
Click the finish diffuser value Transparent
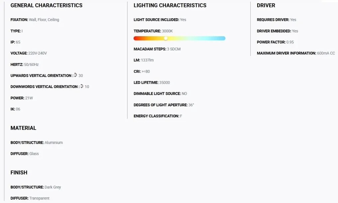[40, 198]
